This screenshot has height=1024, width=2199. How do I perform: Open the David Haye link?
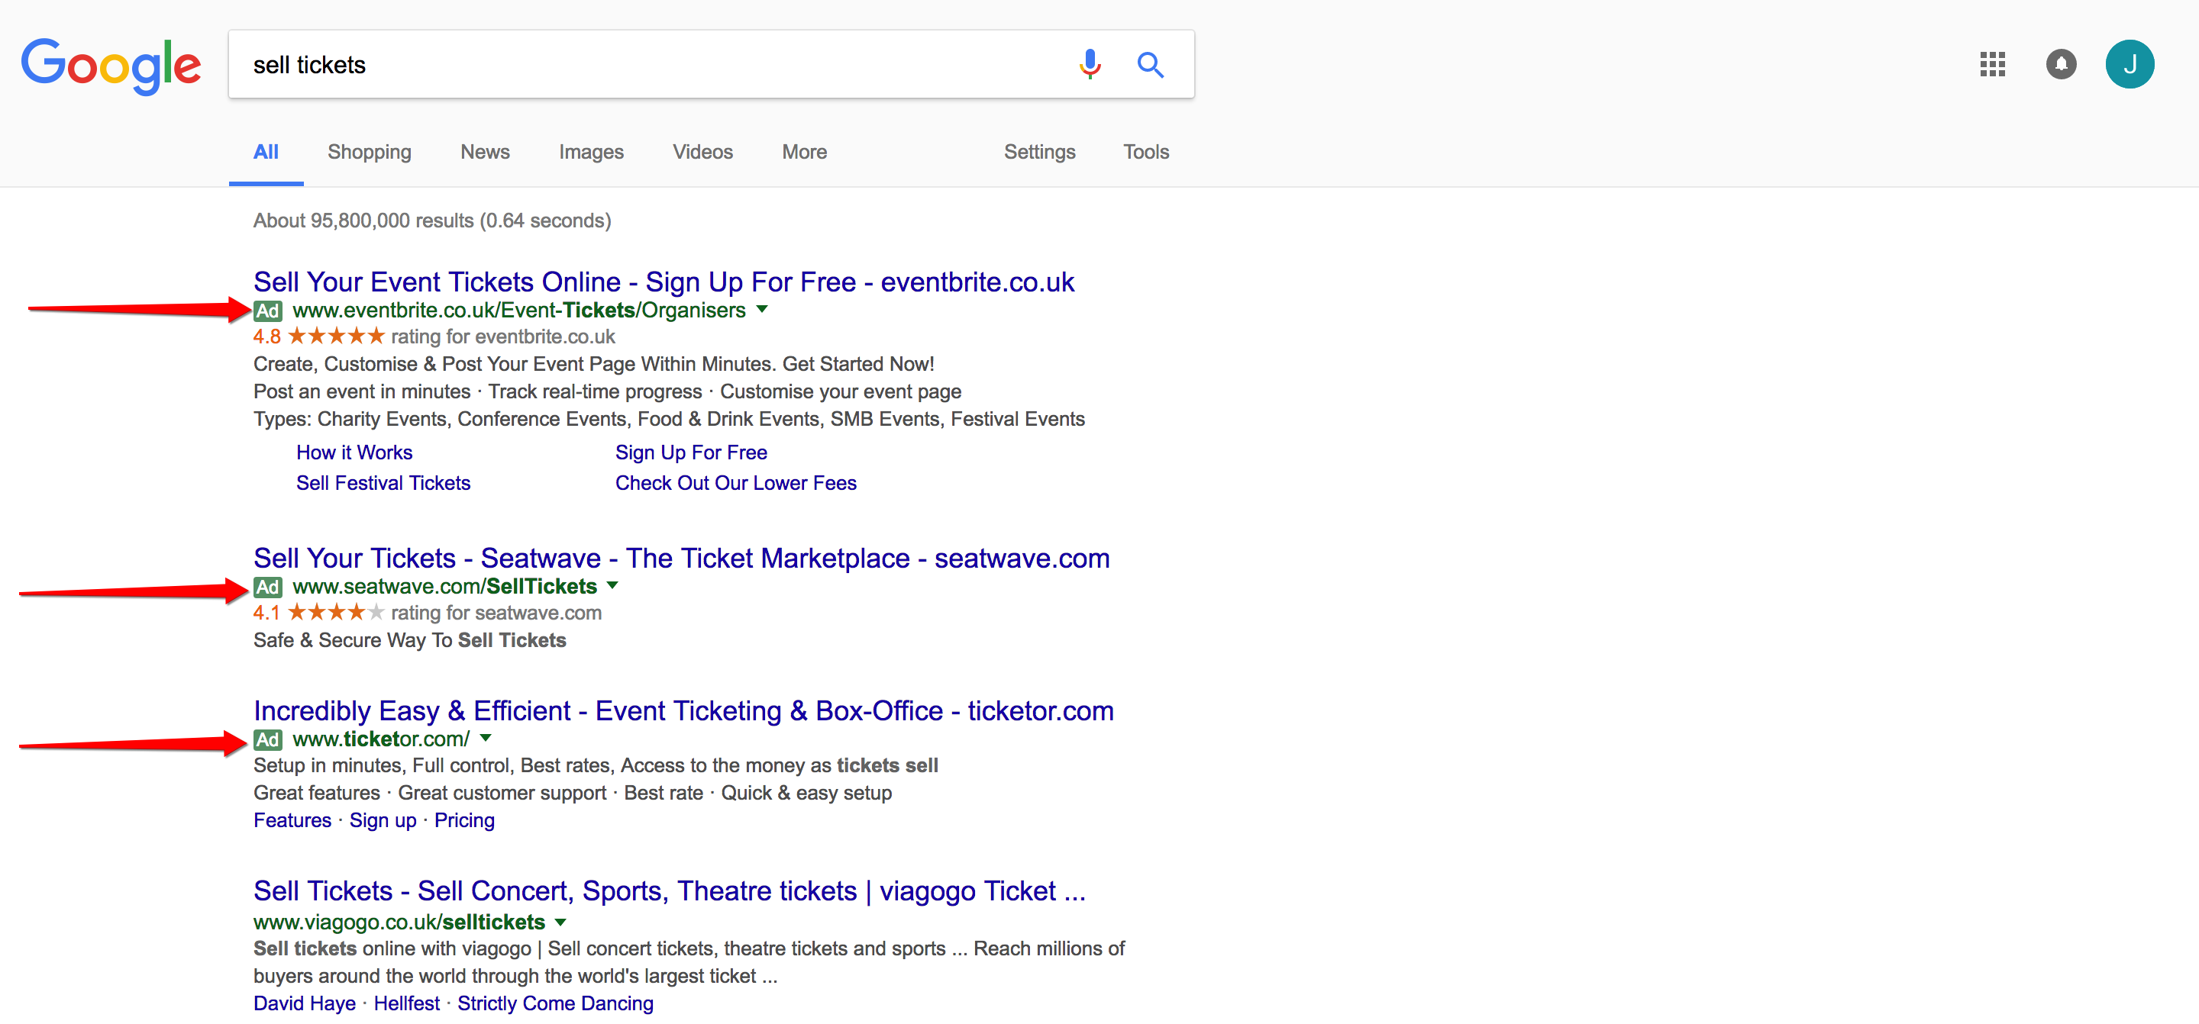point(304,1003)
